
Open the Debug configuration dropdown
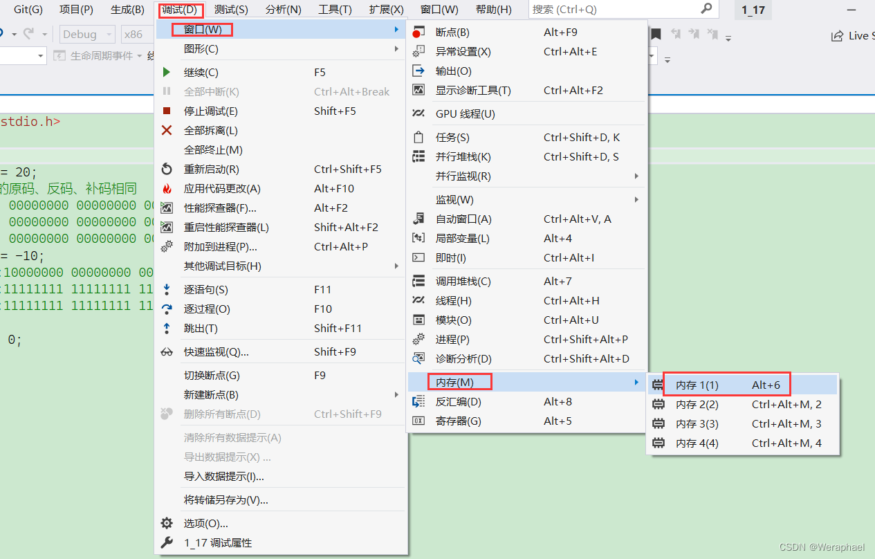(x=87, y=35)
